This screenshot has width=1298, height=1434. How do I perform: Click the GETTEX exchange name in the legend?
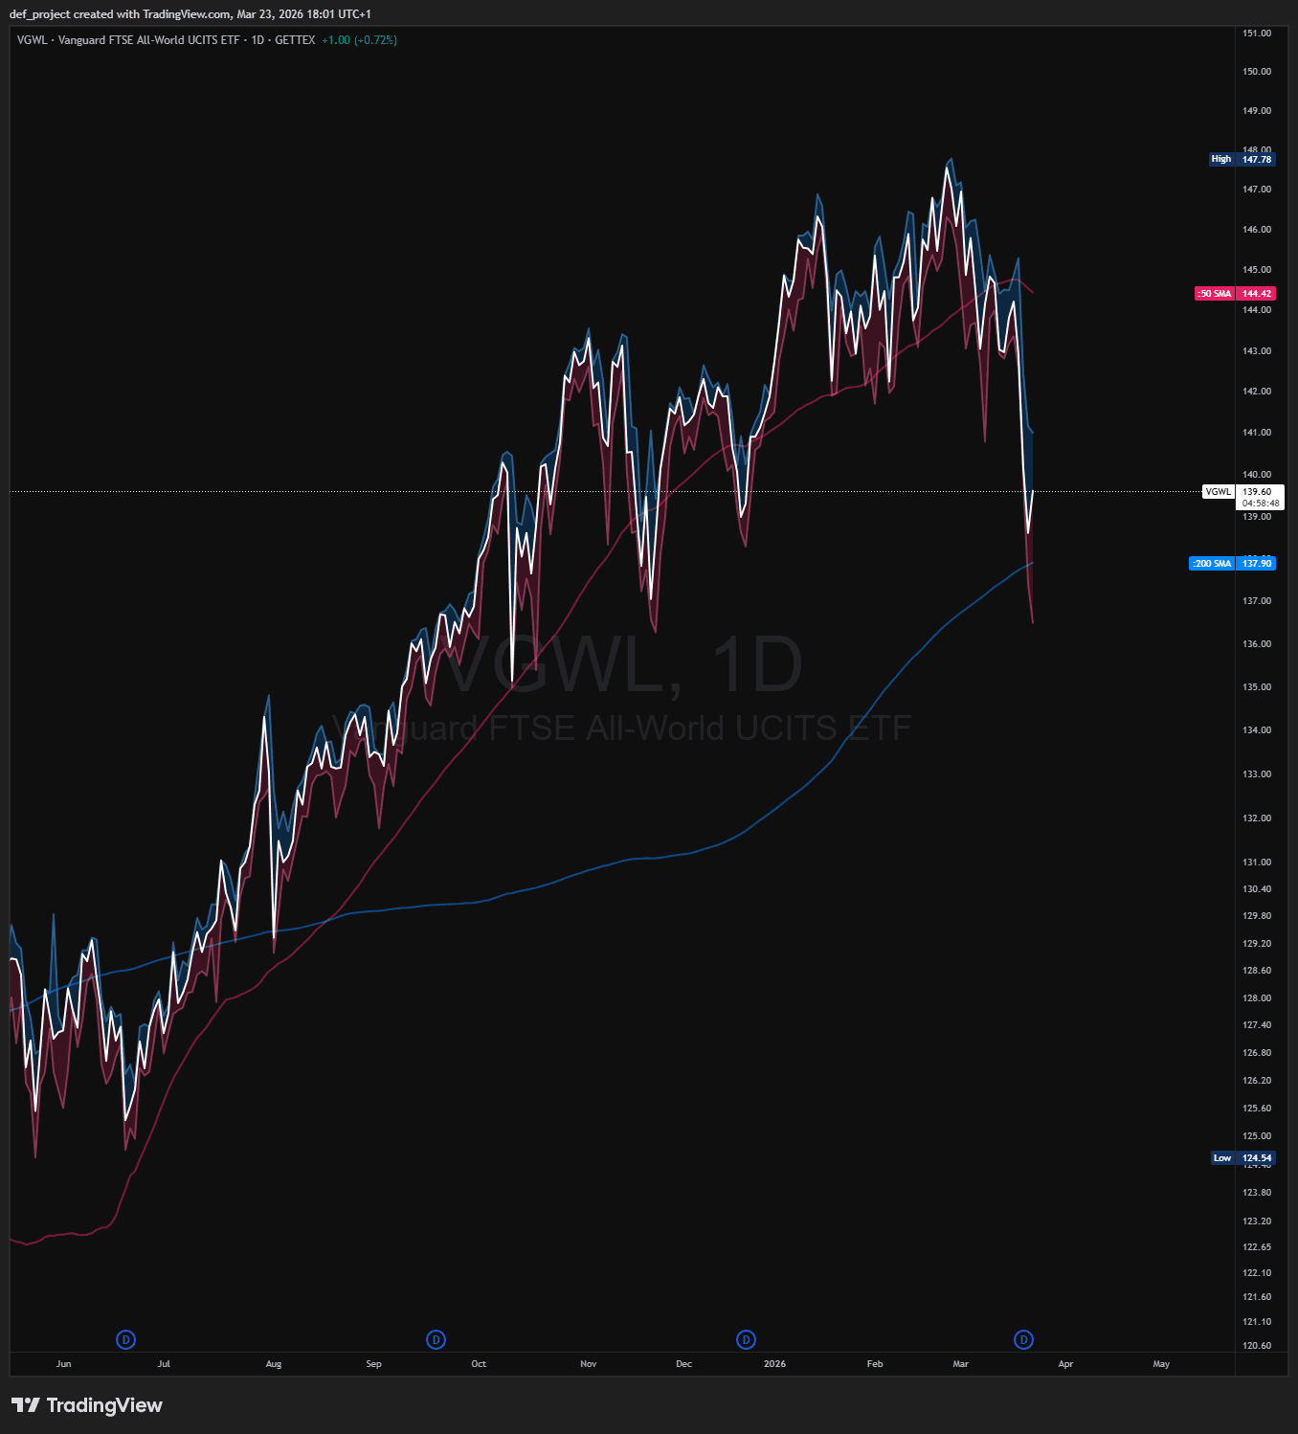click(x=295, y=40)
